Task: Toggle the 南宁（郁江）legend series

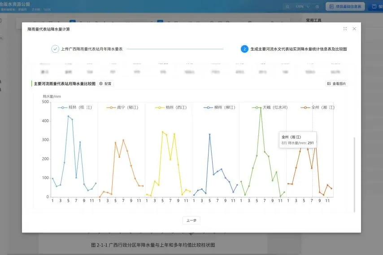Action: click(x=122, y=108)
